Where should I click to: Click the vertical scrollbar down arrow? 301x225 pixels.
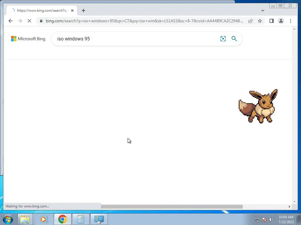coord(294,202)
